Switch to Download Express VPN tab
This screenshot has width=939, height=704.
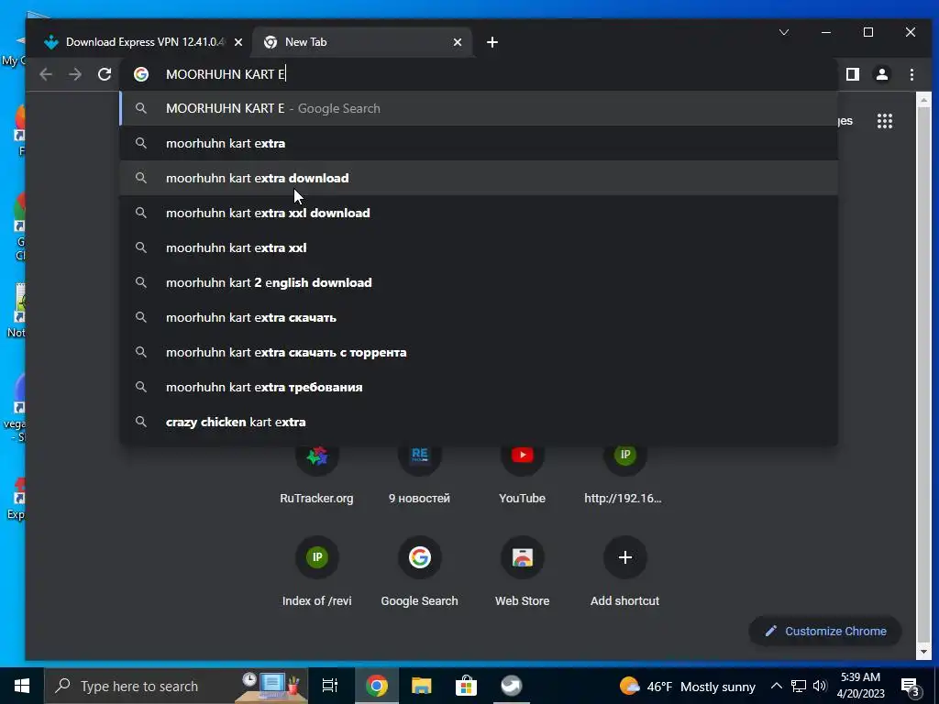[x=140, y=42]
